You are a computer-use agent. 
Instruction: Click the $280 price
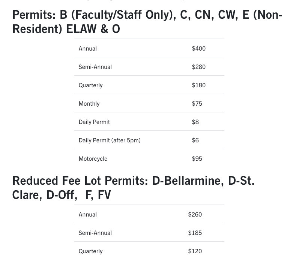coord(198,67)
